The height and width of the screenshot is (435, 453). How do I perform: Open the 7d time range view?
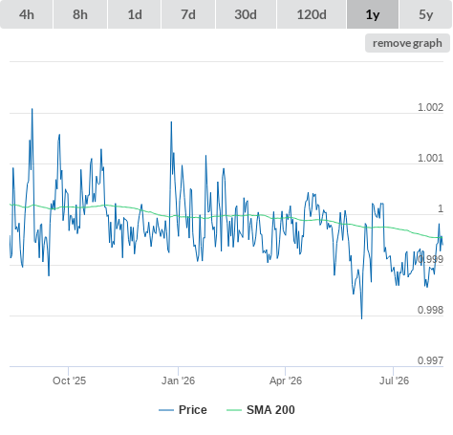(188, 14)
